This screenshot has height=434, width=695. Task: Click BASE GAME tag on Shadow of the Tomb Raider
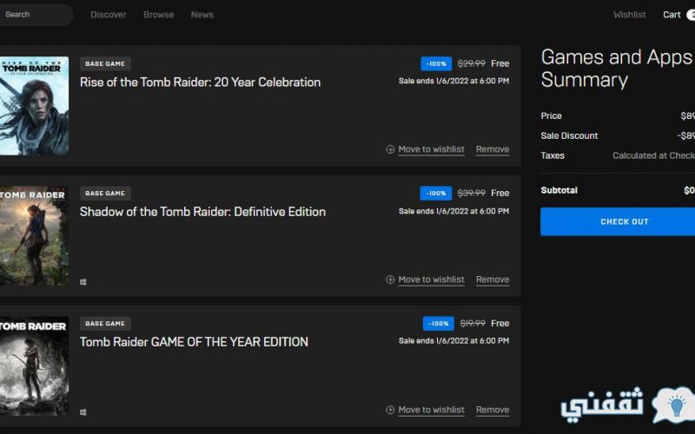tap(105, 193)
